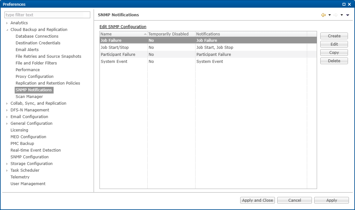Open PMC Backup preferences
355x210 pixels.
pyautogui.click(x=22, y=144)
